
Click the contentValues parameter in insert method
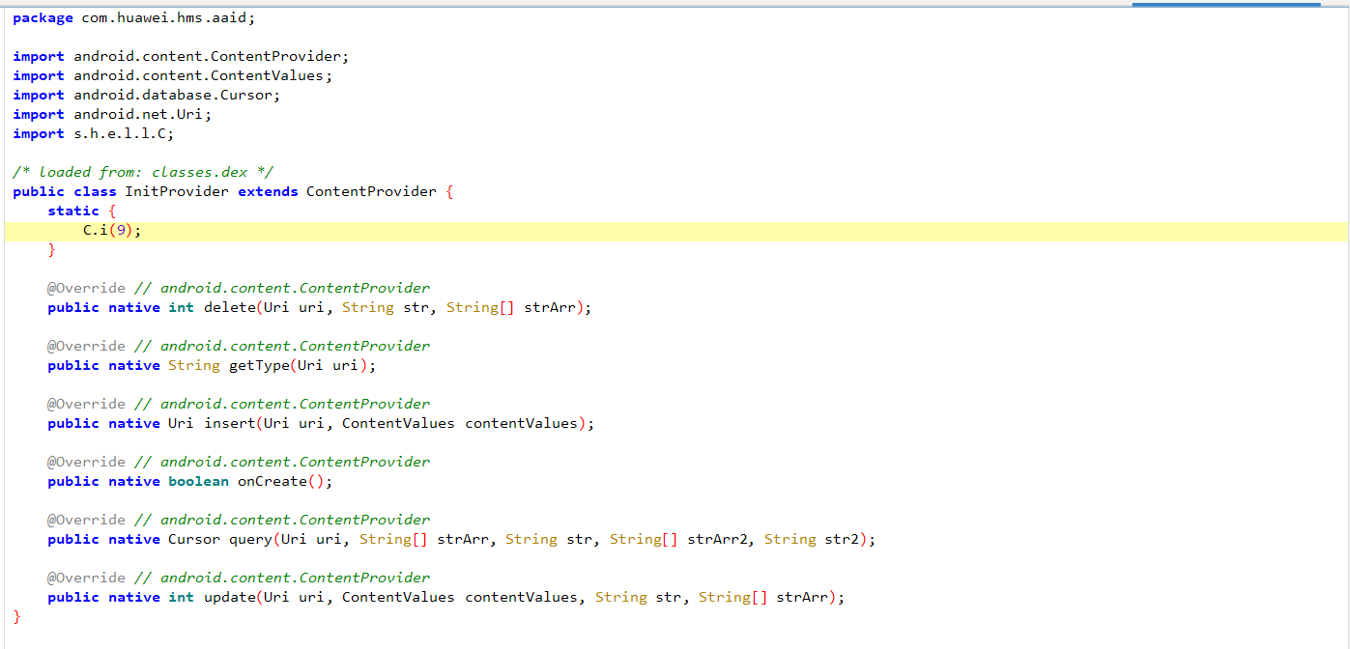521,423
